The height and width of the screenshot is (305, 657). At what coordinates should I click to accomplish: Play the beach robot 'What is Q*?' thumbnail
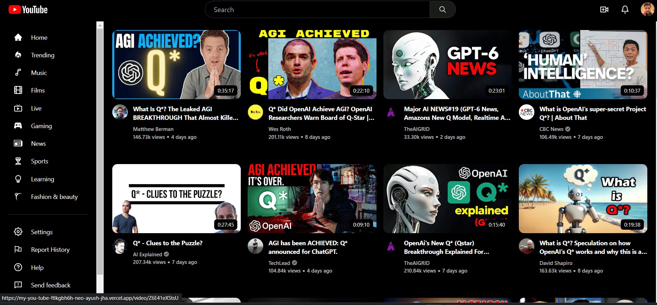point(583,199)
